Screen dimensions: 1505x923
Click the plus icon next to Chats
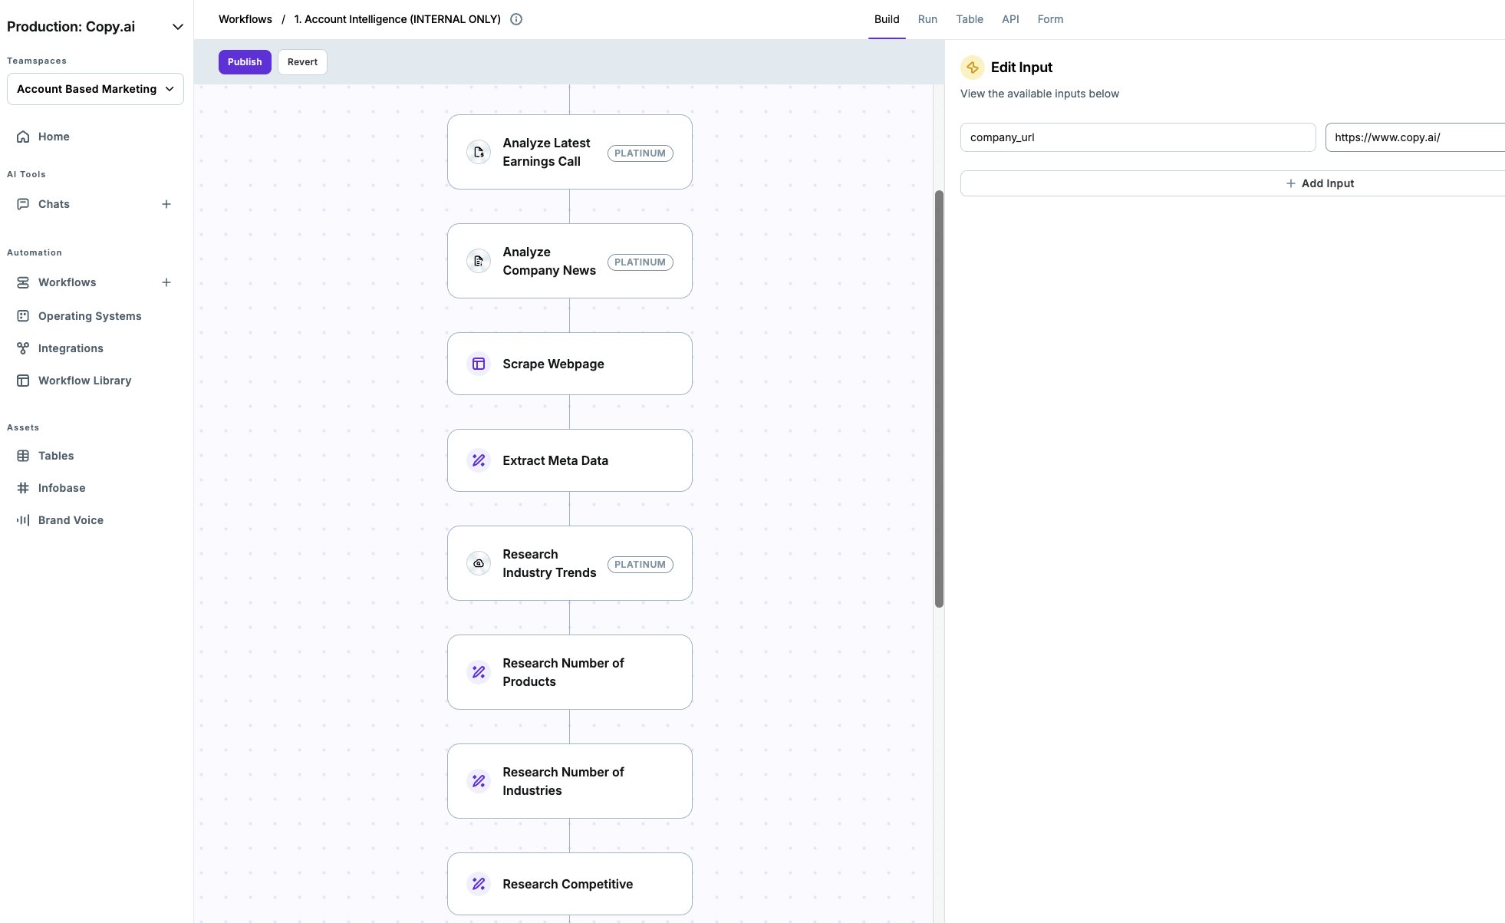tap(166, 204)
